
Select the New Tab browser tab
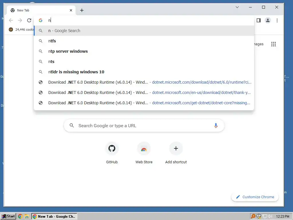click(41, 10)
